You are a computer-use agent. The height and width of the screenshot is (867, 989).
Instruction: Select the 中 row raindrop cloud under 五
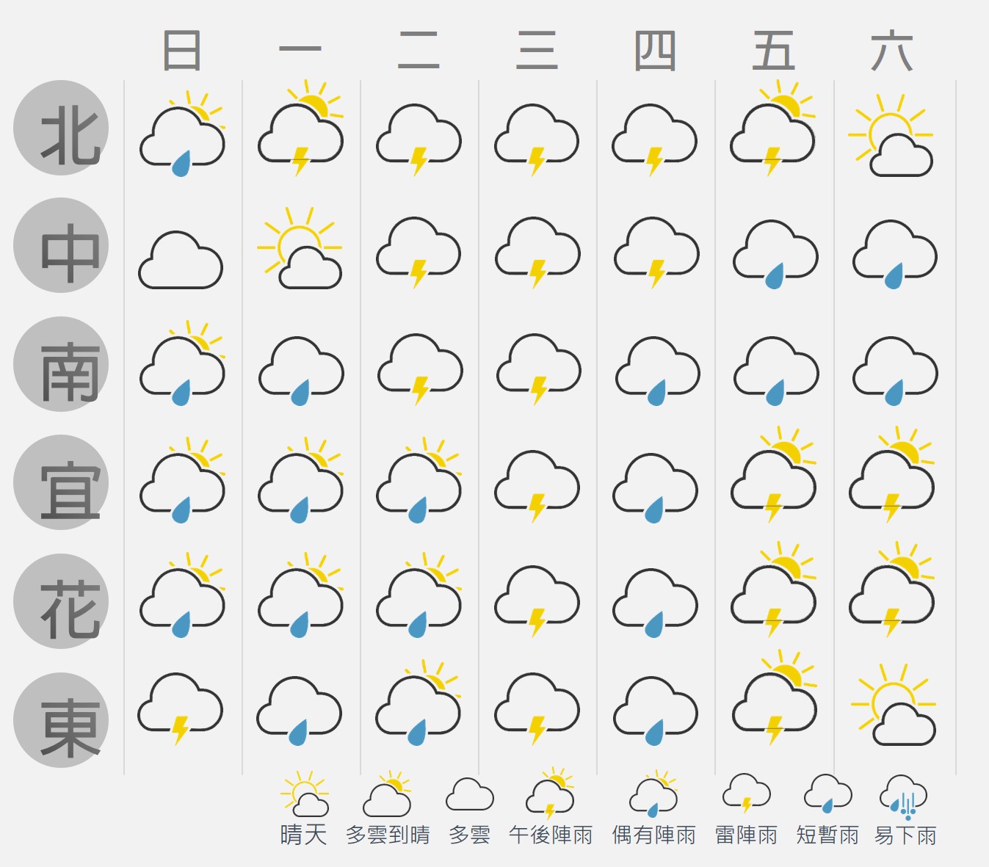point(775,254)
